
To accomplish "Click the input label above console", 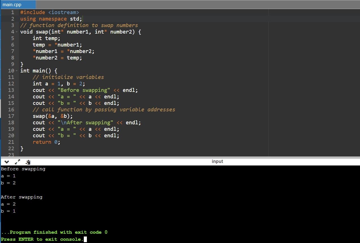I will pos(217,161).
